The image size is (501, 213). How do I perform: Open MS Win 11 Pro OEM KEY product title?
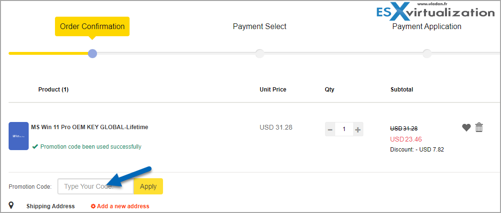pos(89,127)
